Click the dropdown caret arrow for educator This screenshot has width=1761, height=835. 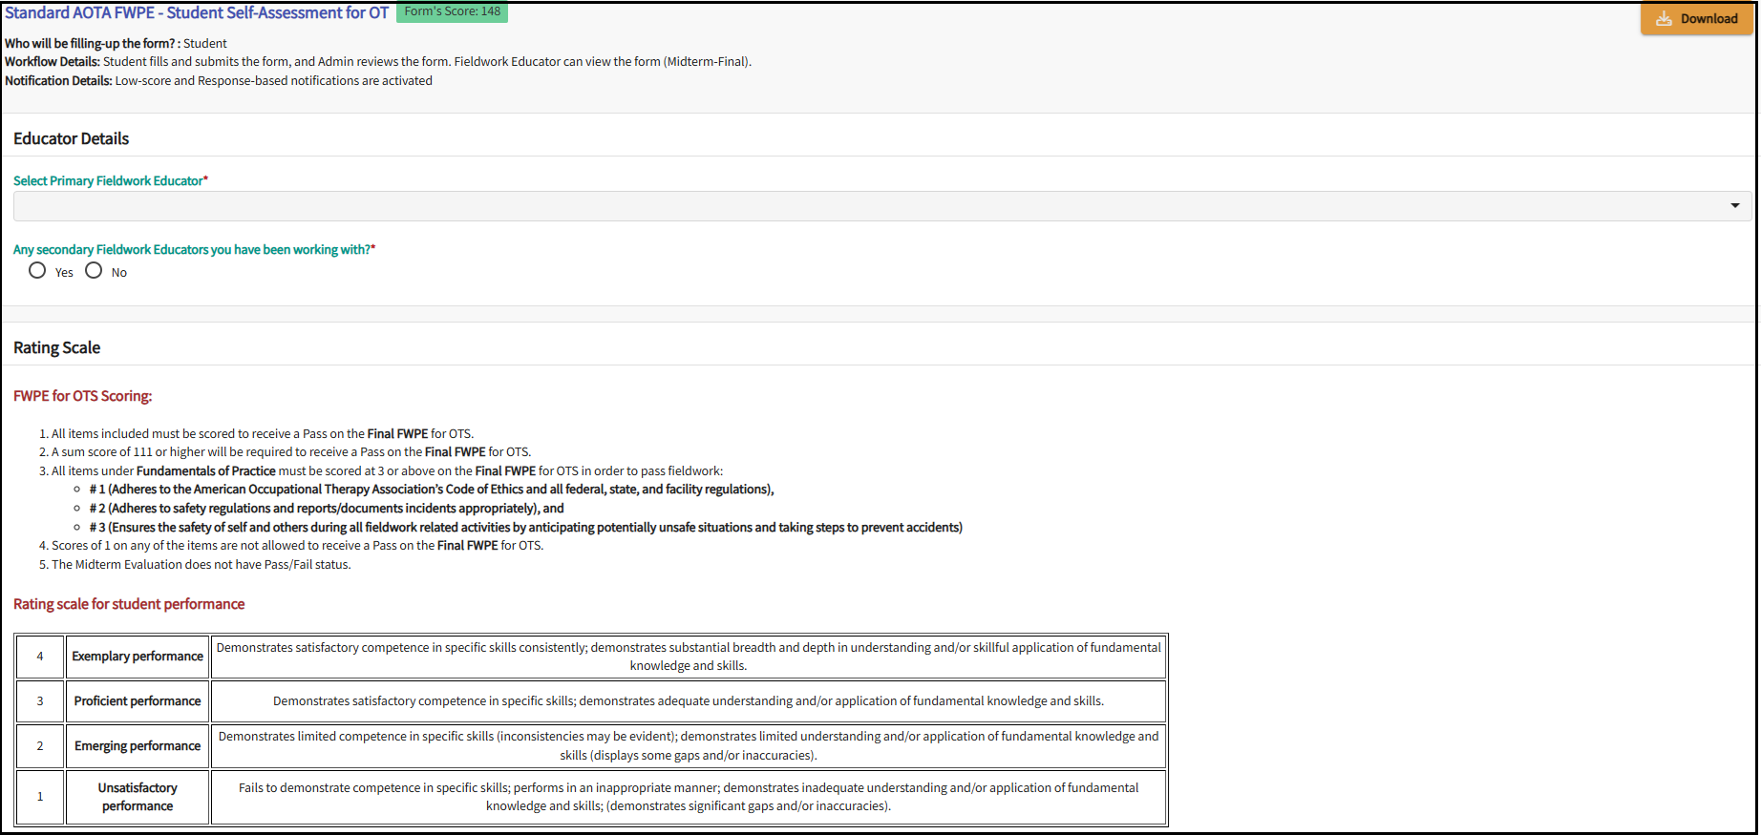click(1734, 206)
